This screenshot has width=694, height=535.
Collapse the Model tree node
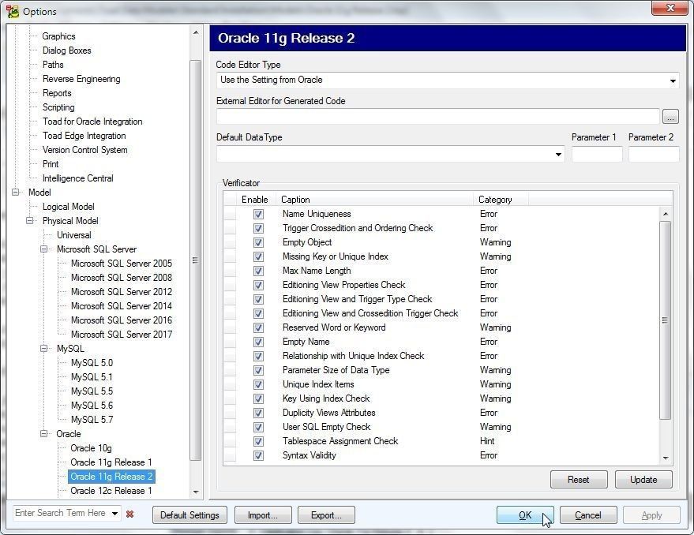[16, 193]
